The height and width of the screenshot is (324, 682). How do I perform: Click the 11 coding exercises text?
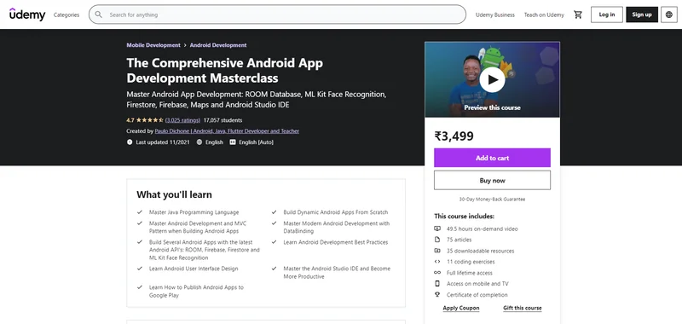click(x=471, y=262)
